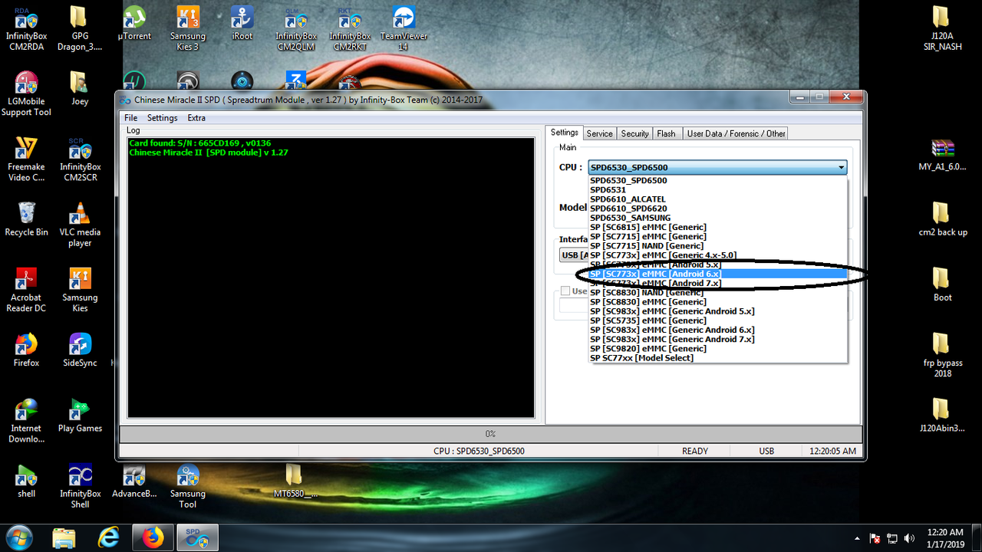Open Samsung Kies 3 shortcut
The image size is (982, 552).
tap(188, 28)
